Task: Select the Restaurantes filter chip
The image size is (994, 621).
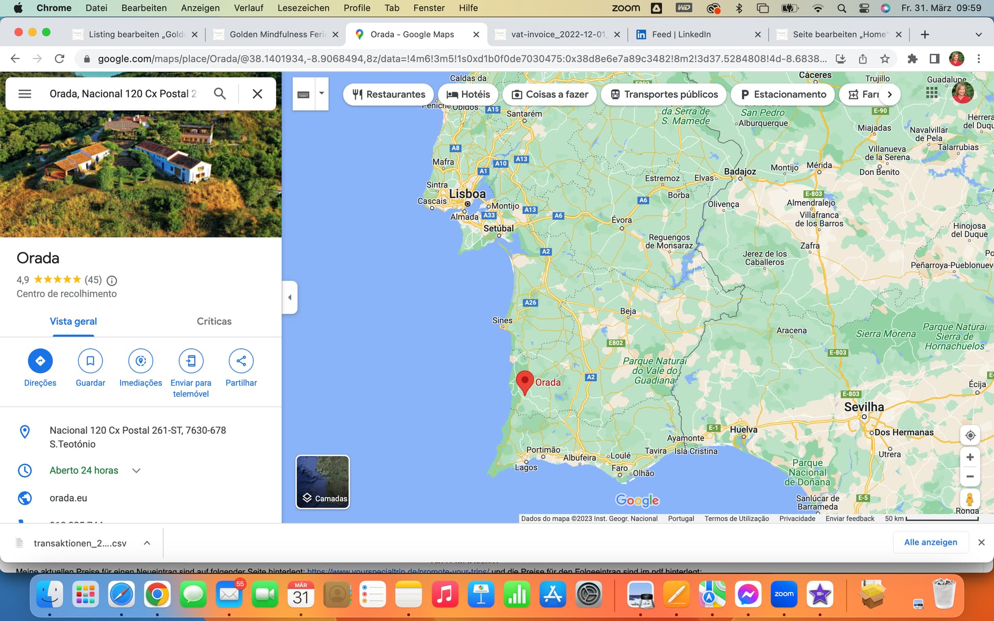Action: [388, 94]
